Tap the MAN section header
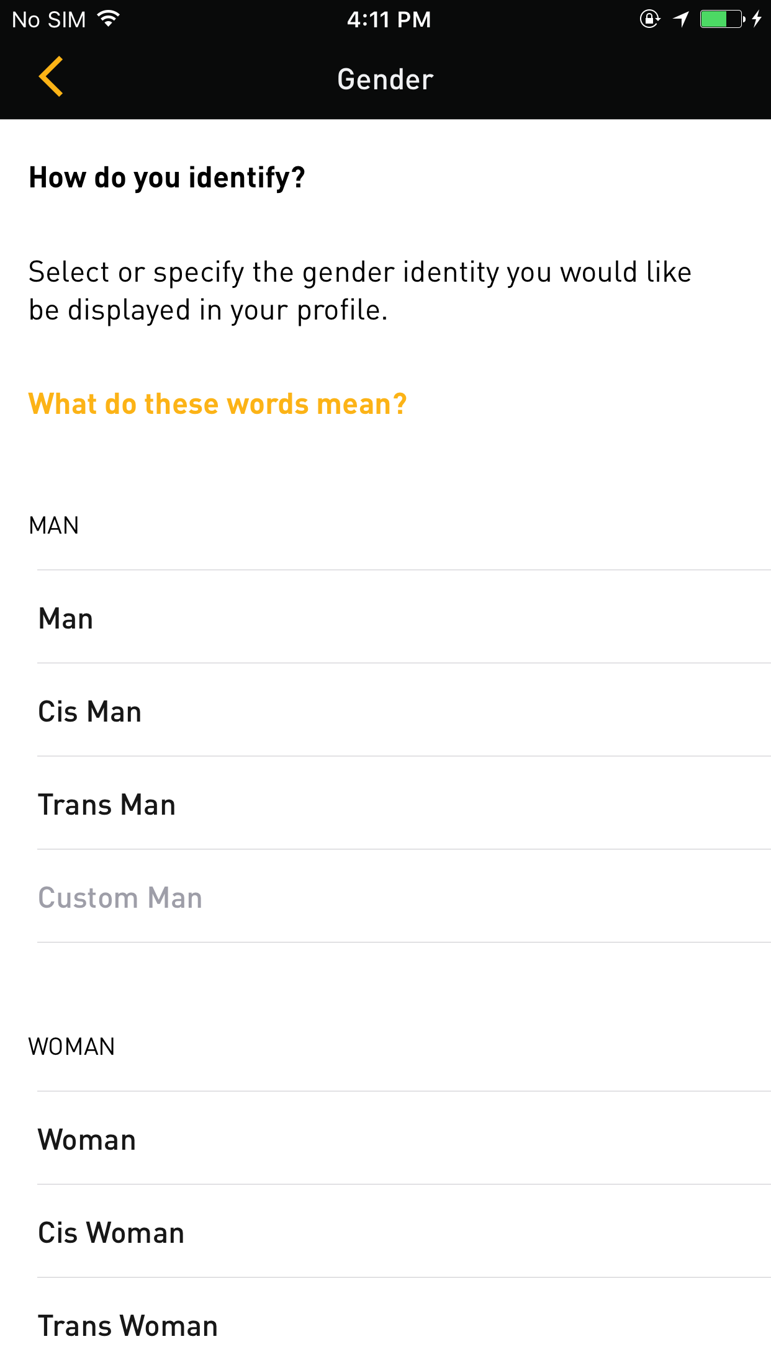 (54, 526)
